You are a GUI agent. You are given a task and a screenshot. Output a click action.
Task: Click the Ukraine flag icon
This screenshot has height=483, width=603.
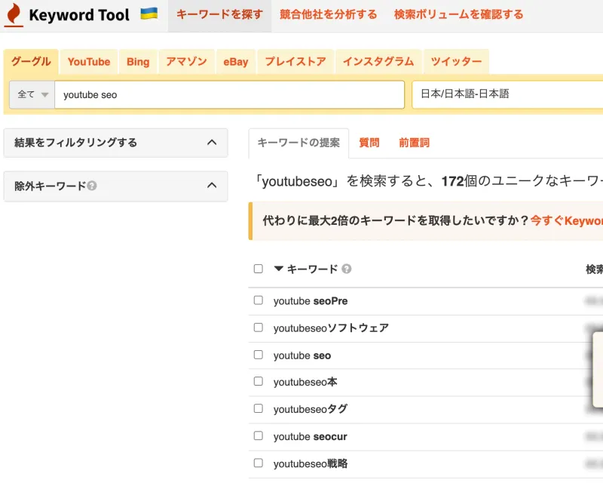click(148, 13)
